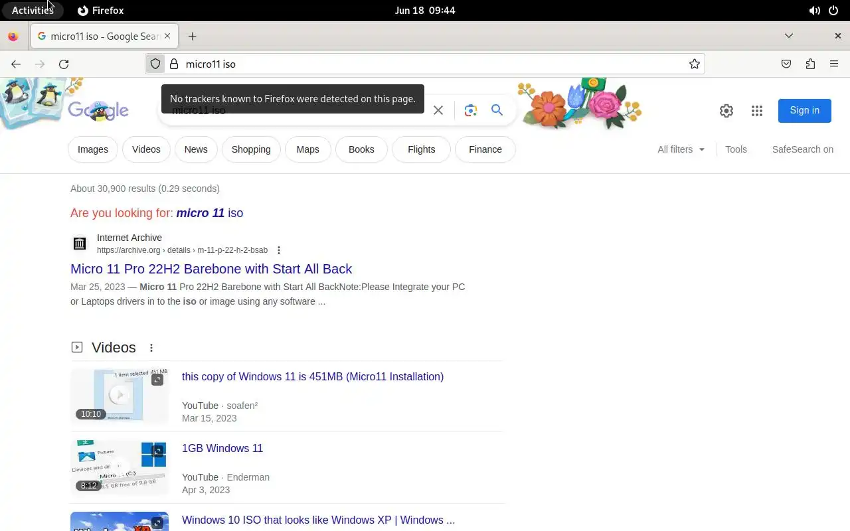Click the Google search magnifier button
Image resolution: width=850 pixels, height=531 pixels.
497,110
